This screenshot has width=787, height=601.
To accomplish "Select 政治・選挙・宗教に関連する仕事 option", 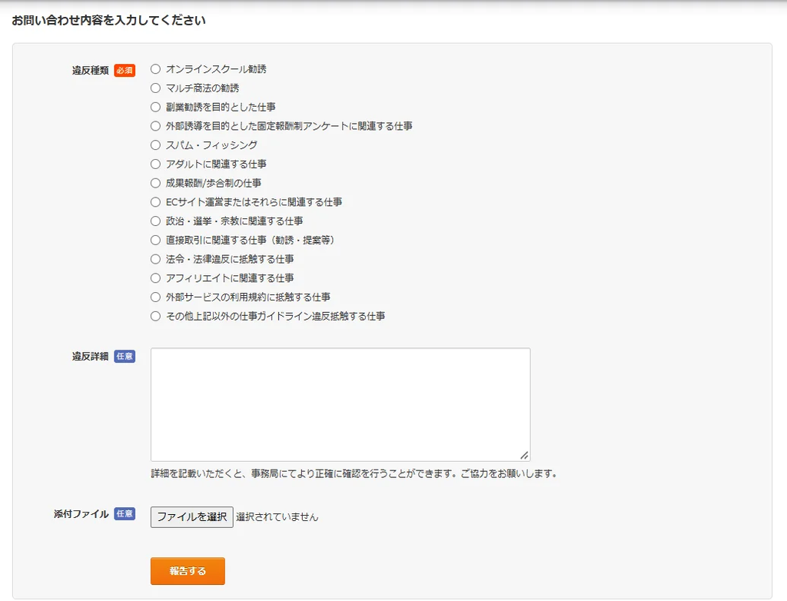I will tap(155, 221).
